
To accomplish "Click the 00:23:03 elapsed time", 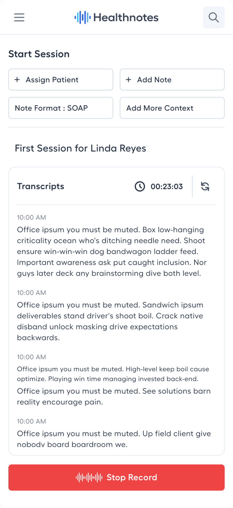I will pyautogui.click(x=167, y=187).
